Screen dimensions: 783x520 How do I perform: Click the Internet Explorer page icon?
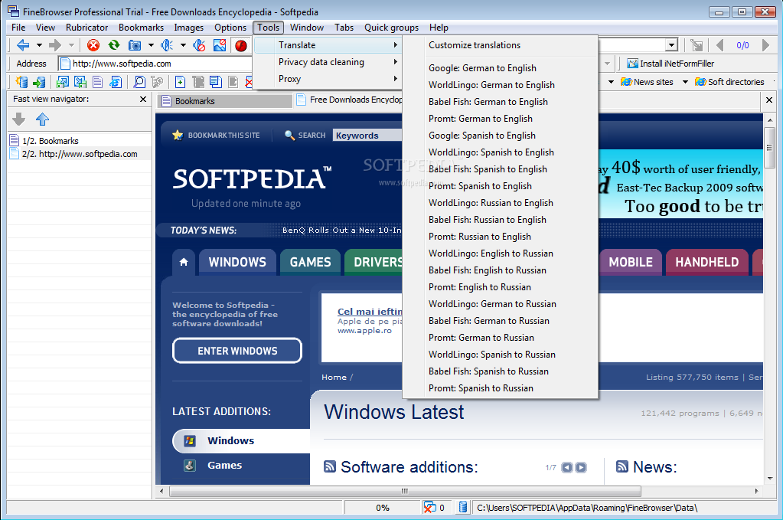116,82
